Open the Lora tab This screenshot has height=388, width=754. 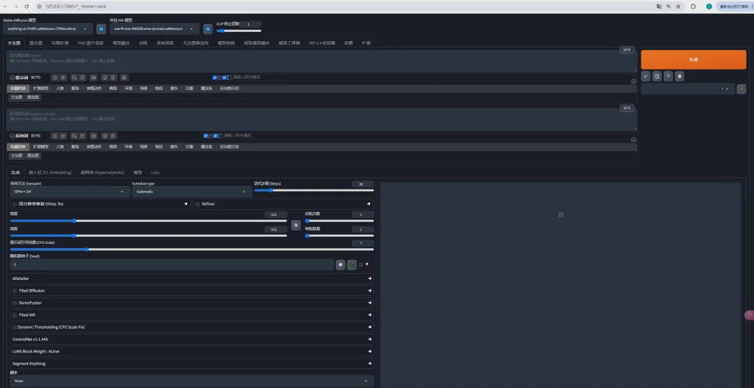click(155, 172)
